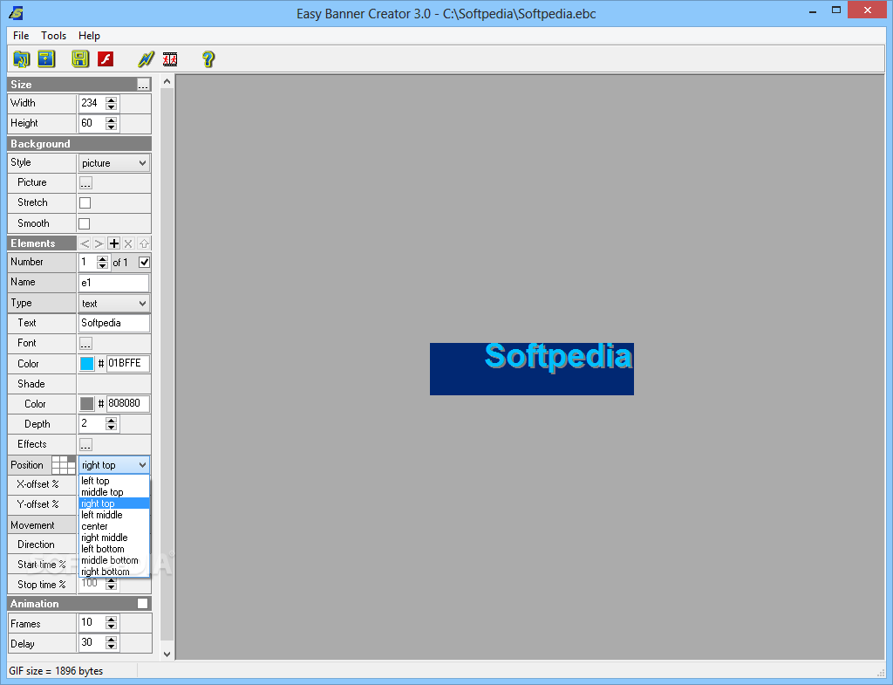Enable the Stretch checkbox
The height and width of the screenshot is (685, 893).
(x=85, y=202)
